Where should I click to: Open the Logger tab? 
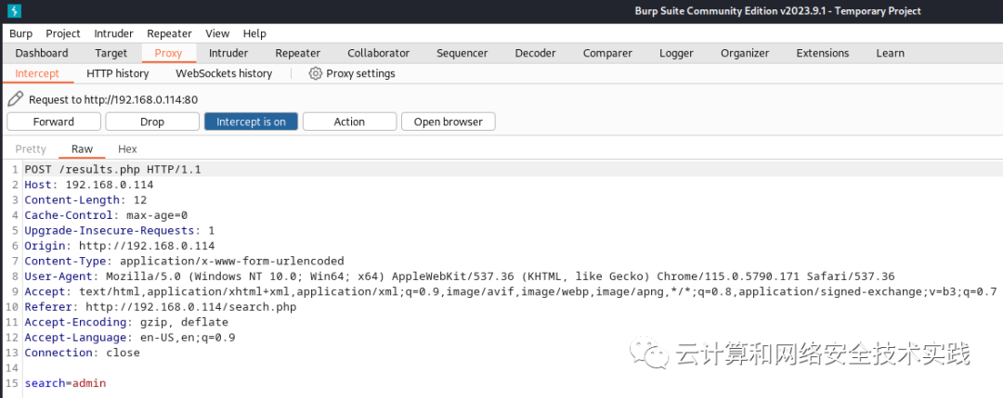[677, 53]
